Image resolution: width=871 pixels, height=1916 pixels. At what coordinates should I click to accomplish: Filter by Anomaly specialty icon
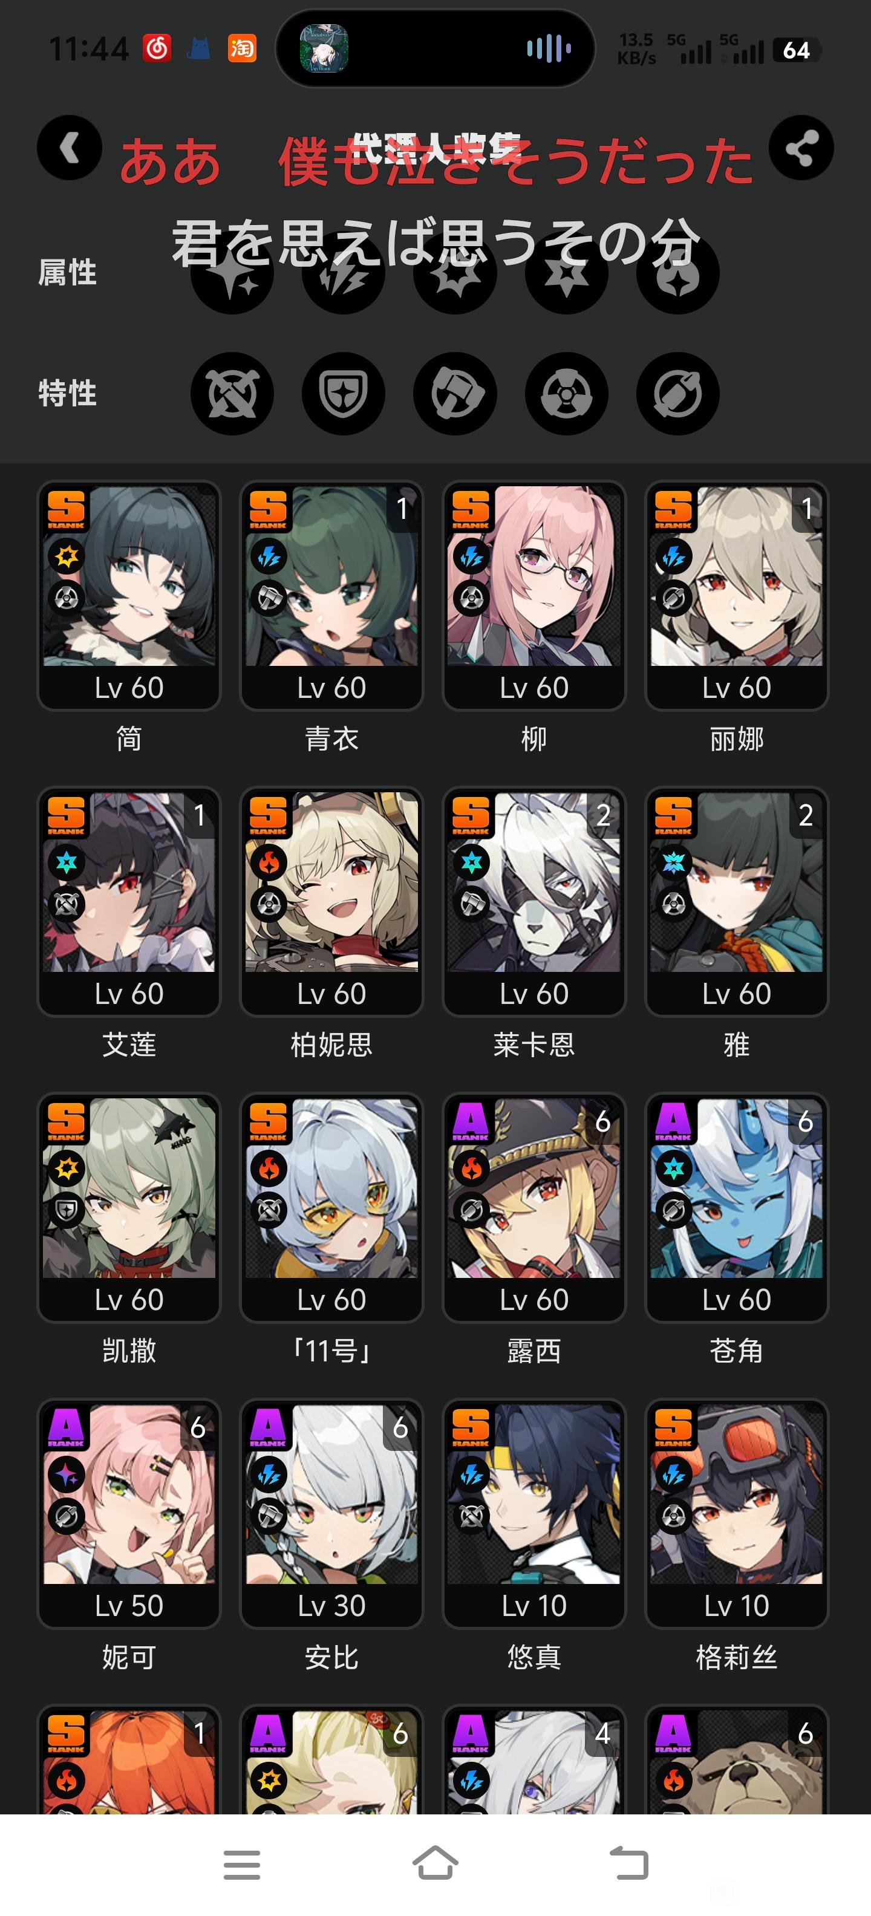click(x=567, y=394)
